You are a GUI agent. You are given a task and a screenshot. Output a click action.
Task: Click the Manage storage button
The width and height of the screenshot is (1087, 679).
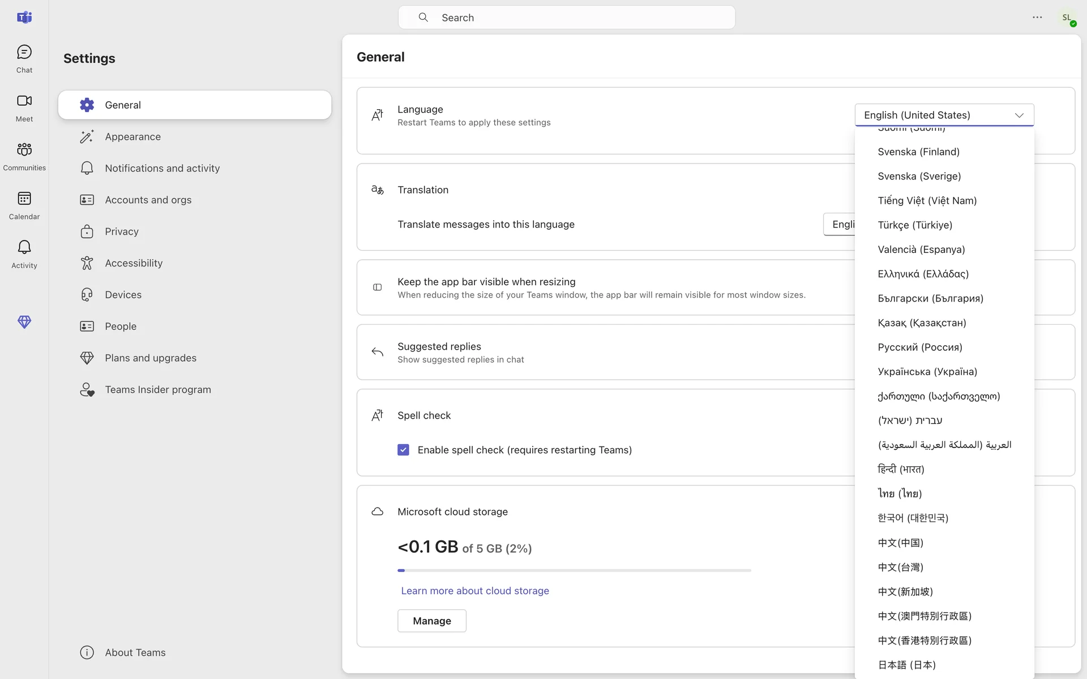click(431, 621)
